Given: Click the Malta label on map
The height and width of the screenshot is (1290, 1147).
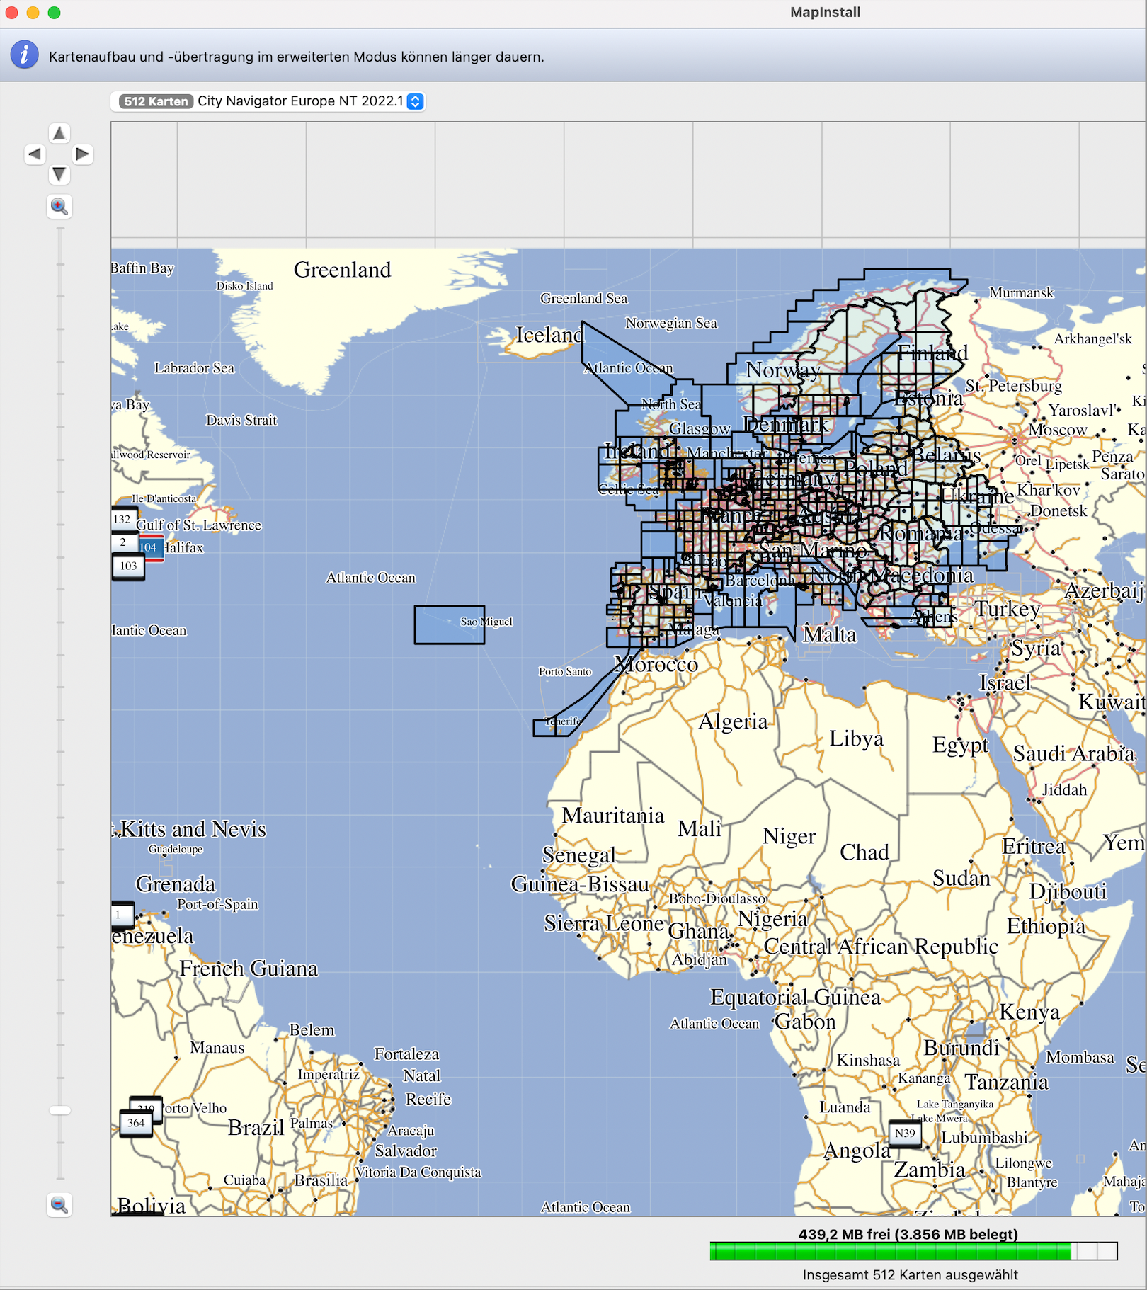Looking at the screenshot, I should (x=829, y=634).
